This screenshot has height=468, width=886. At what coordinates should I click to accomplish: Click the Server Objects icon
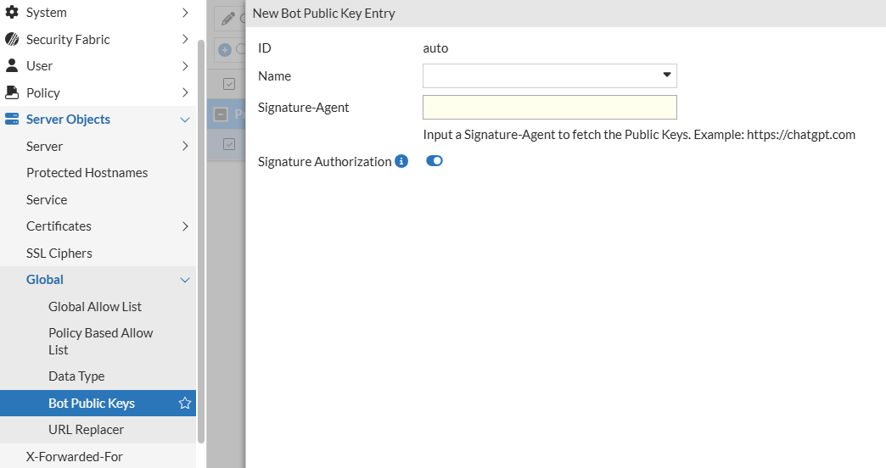pos(12,120)
